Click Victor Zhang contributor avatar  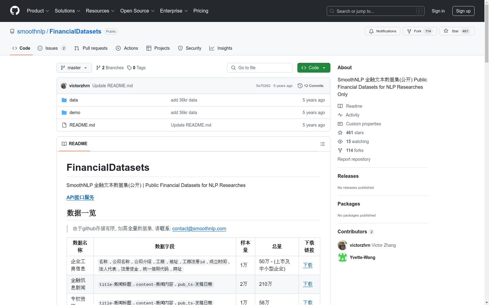tap(343, 245)
